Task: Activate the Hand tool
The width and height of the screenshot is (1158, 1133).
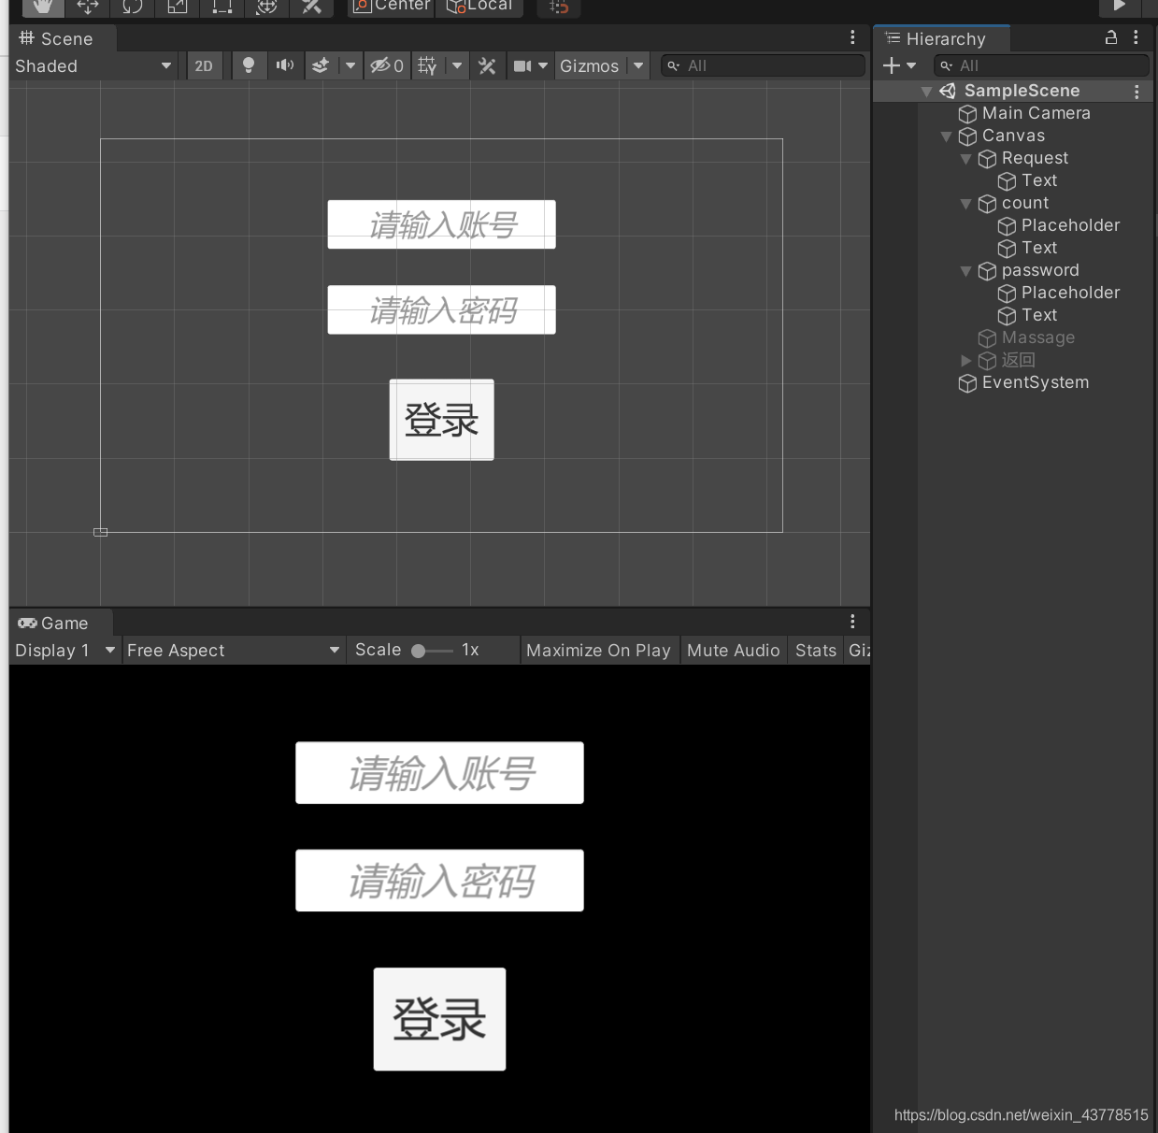Action: click(42, 7)
